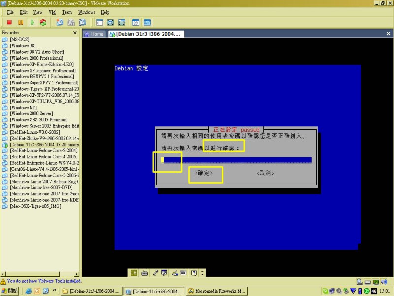Select [Windows SuperXPV7.1 Professional] entry
The image size is (394, 296).
click(x=44, y=82)
